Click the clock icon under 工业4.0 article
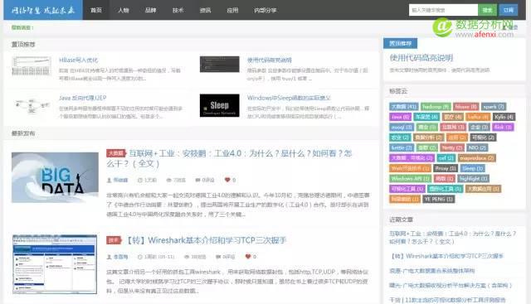This screenshot has height=304, width=531. point(140,181)
